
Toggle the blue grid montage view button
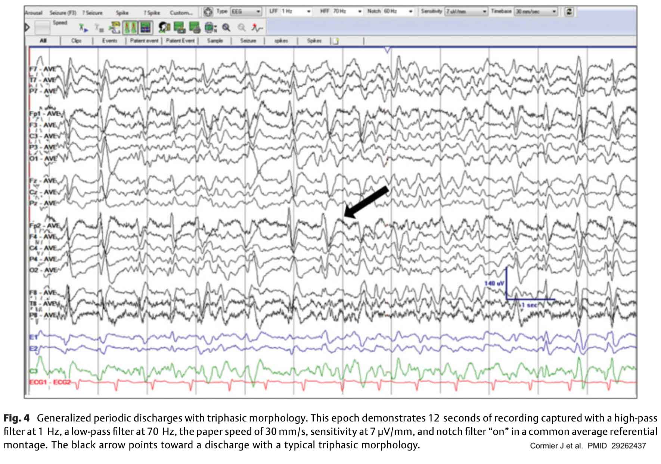146,27
